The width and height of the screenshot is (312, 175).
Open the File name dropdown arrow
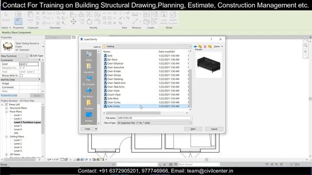pyautogui.click(x=191, y=118)
